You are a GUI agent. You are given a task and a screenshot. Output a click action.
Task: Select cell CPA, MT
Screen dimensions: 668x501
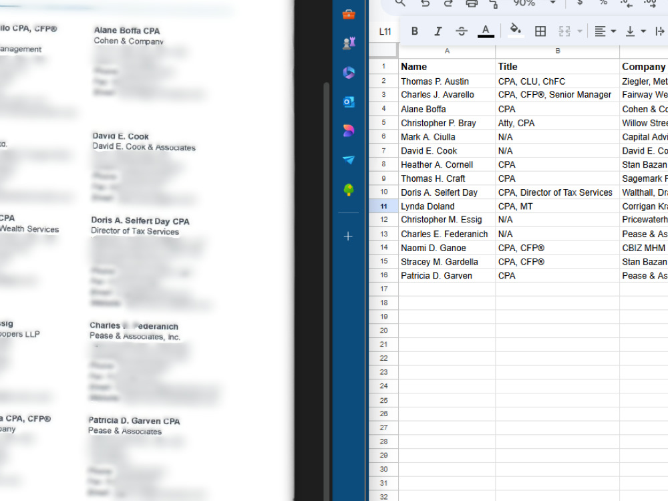coord(557,206)
